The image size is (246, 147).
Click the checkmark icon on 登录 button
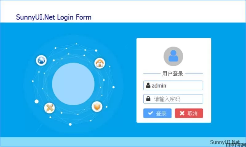[x=150, y=113]
